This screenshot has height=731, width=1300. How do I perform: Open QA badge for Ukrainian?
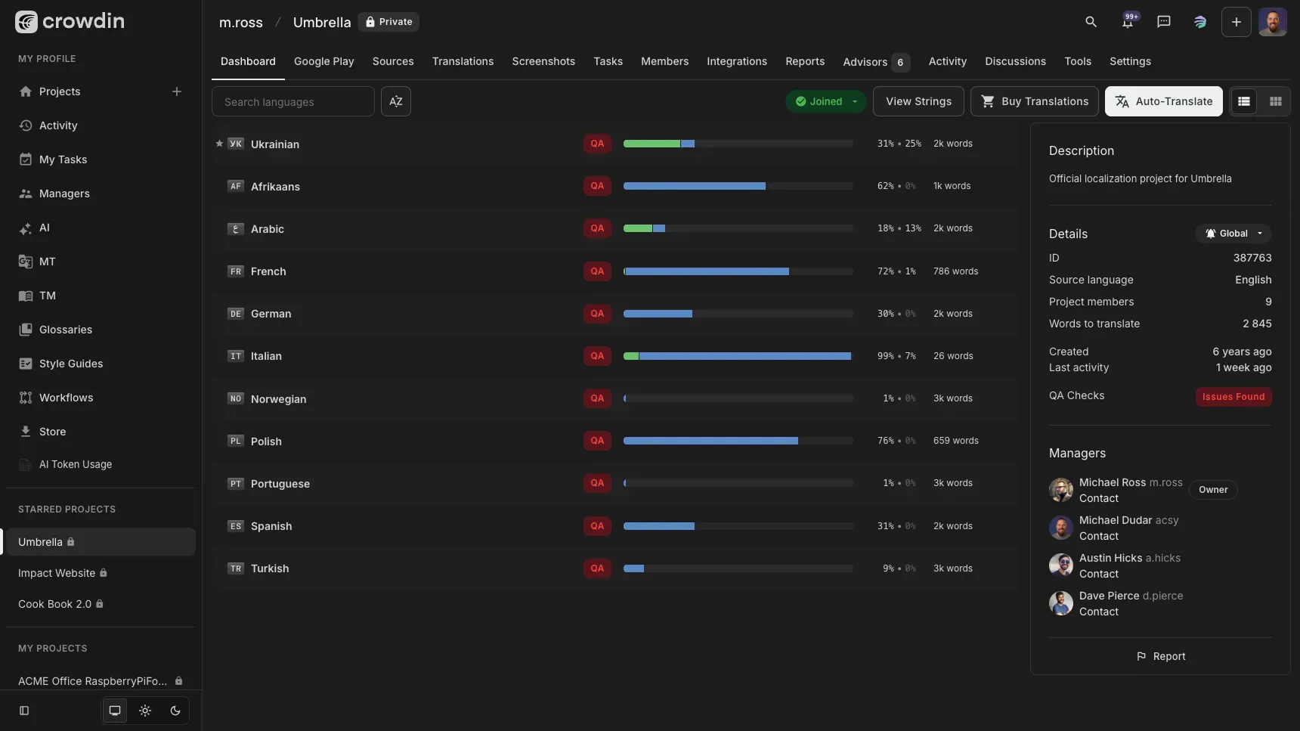(597, 144)
